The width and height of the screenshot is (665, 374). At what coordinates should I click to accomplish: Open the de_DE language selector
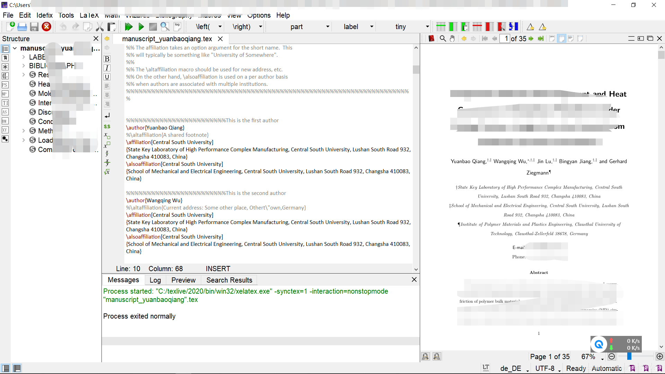point(515,368)
